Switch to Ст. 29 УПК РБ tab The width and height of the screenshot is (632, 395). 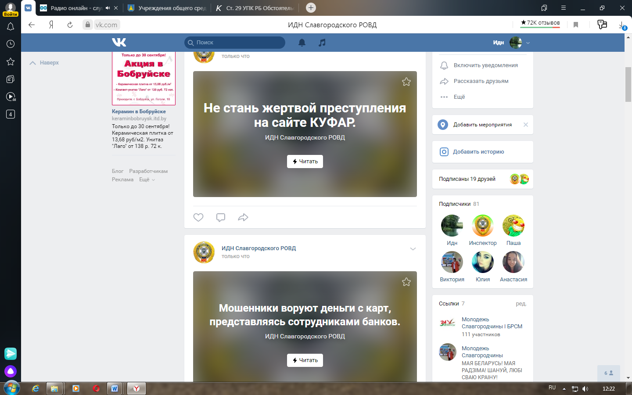[x=255, y=8]
